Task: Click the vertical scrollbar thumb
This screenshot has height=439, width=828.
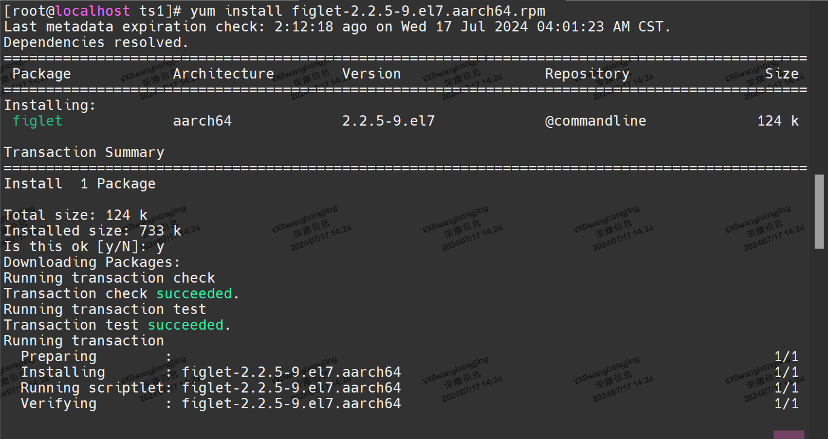Action: (819, 211)
